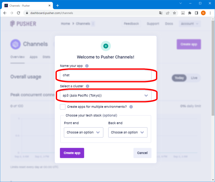Click the address bar URL

pyautogui.click(x=52, y=13)
